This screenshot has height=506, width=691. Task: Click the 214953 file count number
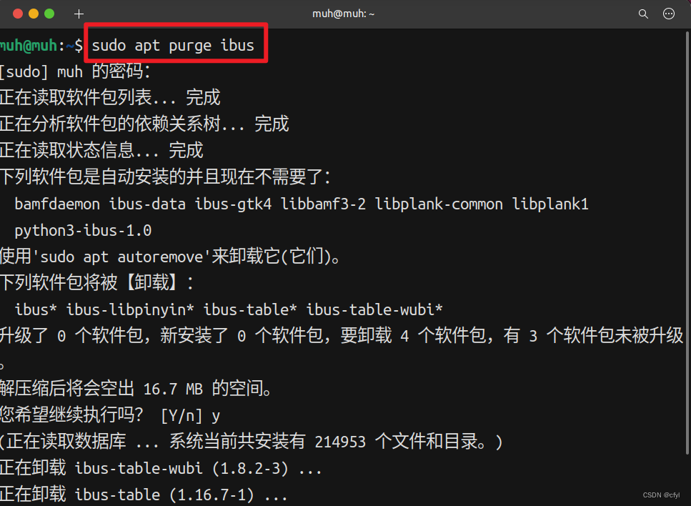(x=340, y=442)
